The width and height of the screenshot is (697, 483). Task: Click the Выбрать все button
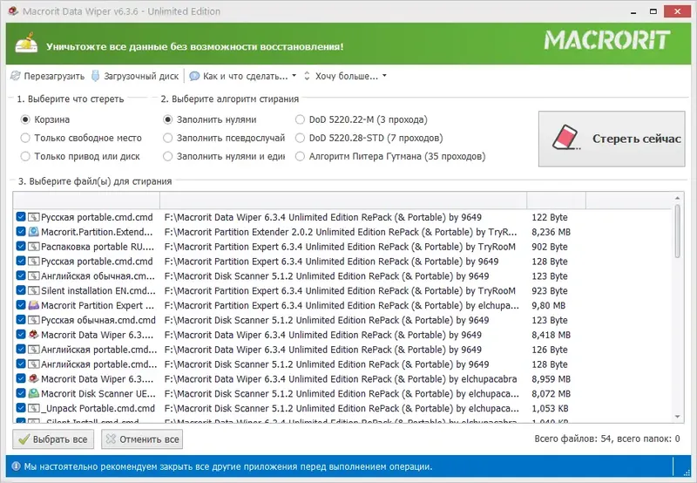click(53, 439)
